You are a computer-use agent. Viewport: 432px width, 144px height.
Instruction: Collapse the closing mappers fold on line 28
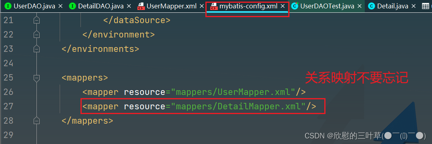coord(37,120)
